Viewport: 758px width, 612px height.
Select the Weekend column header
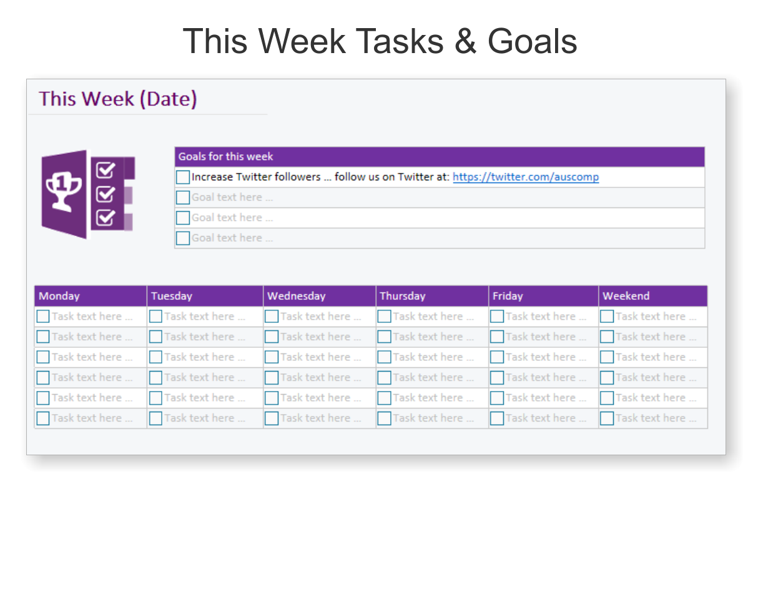653,296
